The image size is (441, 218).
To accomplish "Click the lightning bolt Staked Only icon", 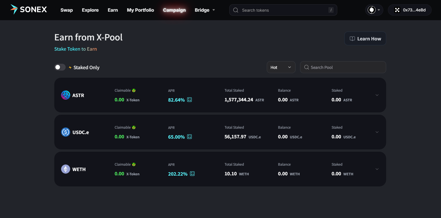I will click(x=70, y=67).
